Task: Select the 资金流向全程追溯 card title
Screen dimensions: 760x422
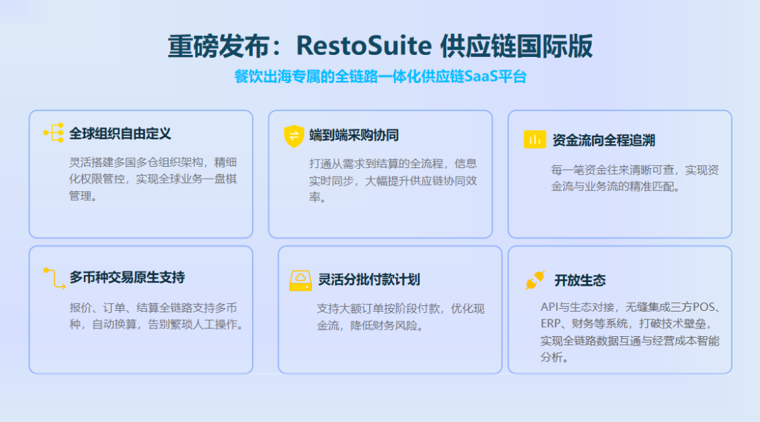Action: 604,141
